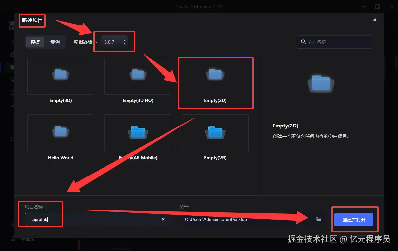Click the Cocos Dashboard 2.2.2 window title
The height and width of the screenshot is (251, 398).
coord(199,7)
